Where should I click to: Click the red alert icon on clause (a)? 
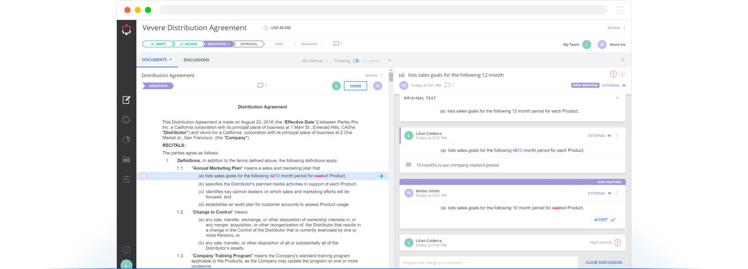[144, 176]
